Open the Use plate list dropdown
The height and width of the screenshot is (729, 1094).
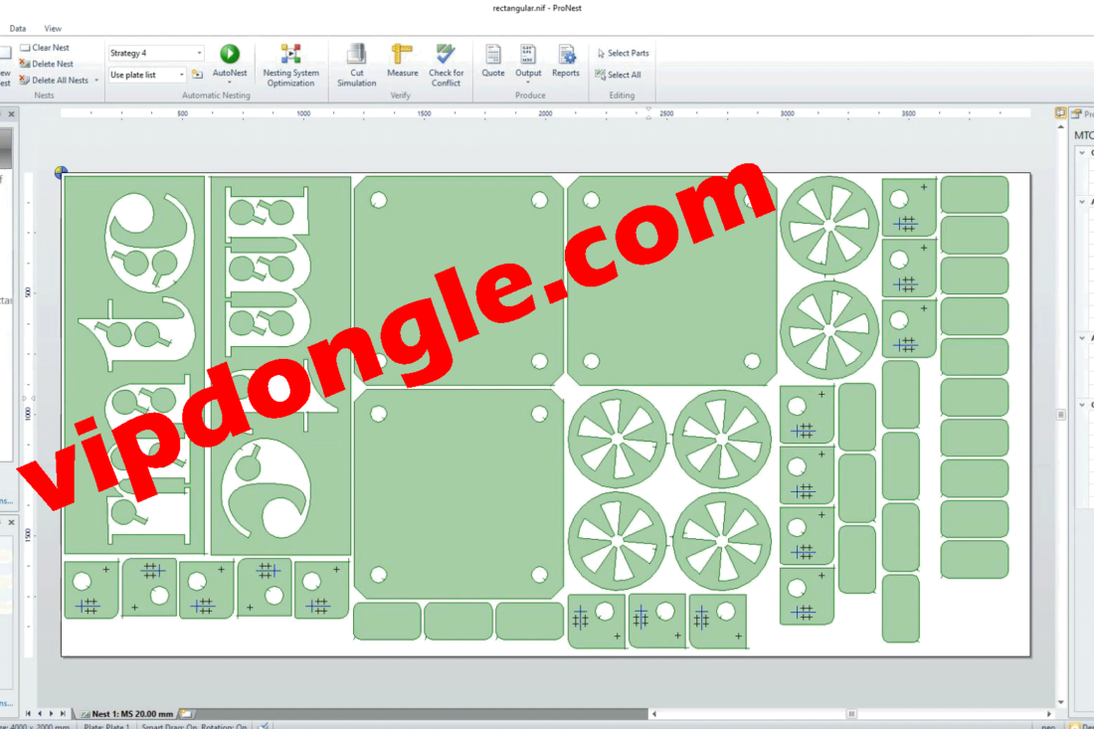click(181, 75)
